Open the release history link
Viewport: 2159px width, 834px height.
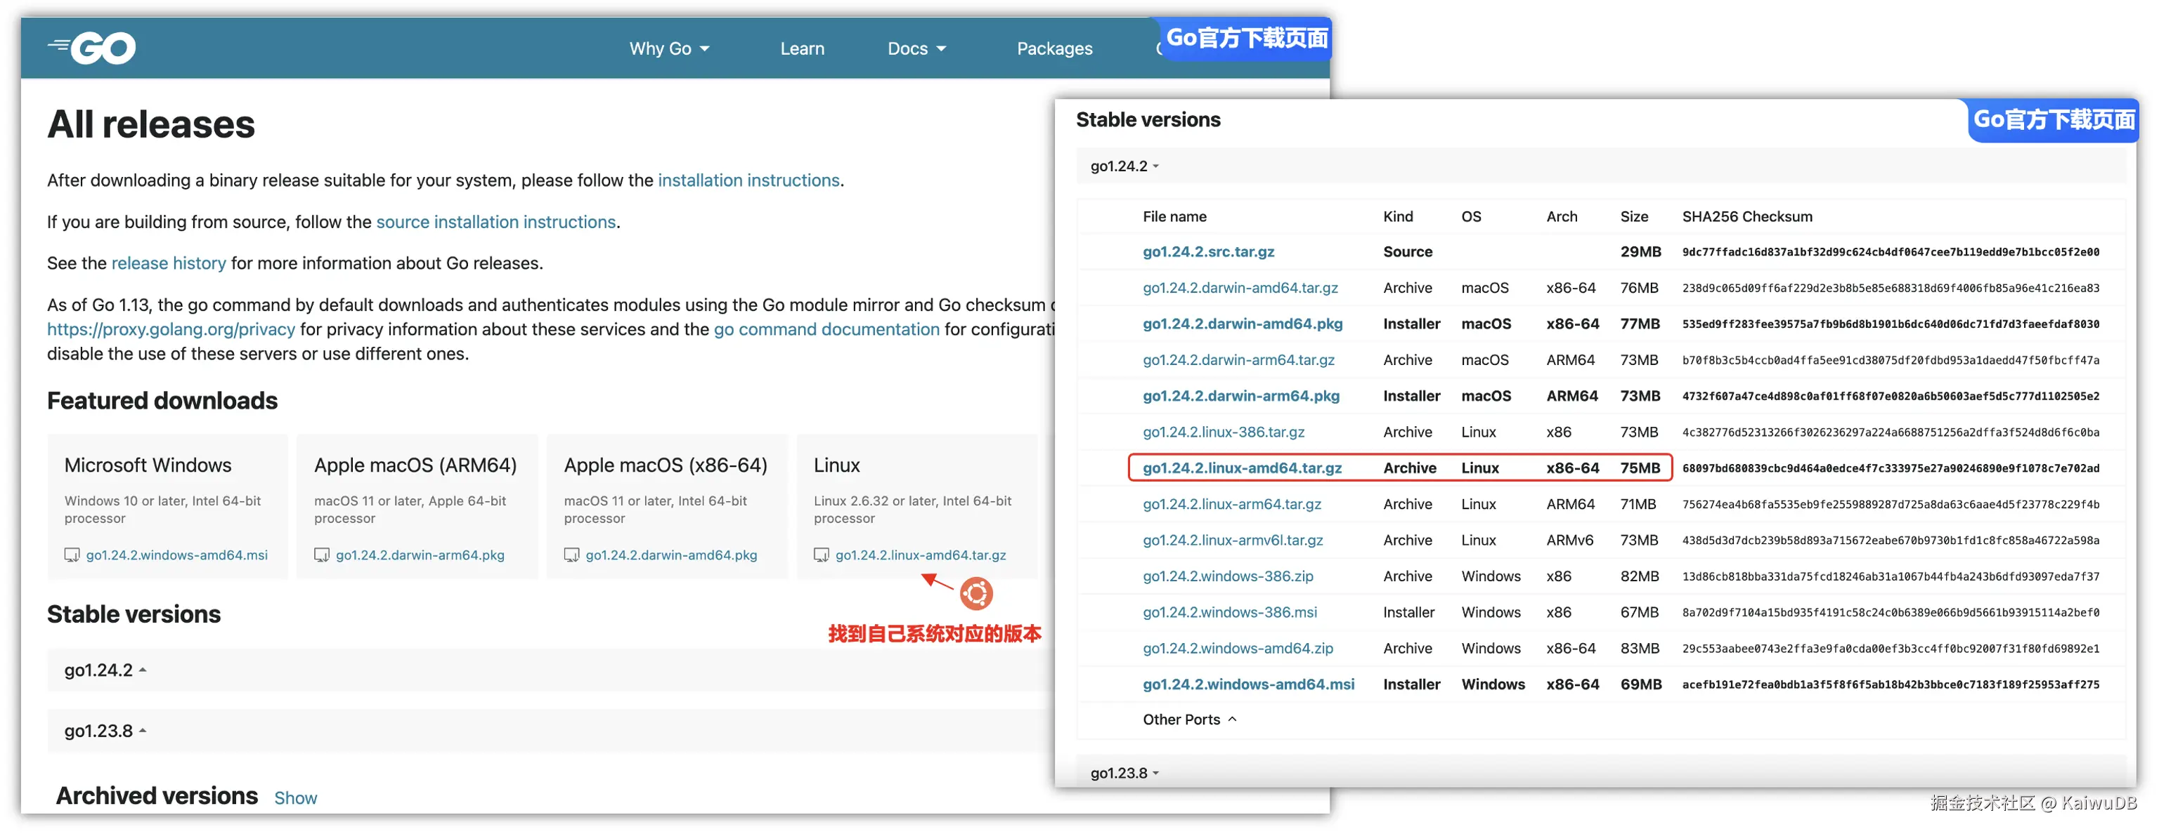coord(169,263)
